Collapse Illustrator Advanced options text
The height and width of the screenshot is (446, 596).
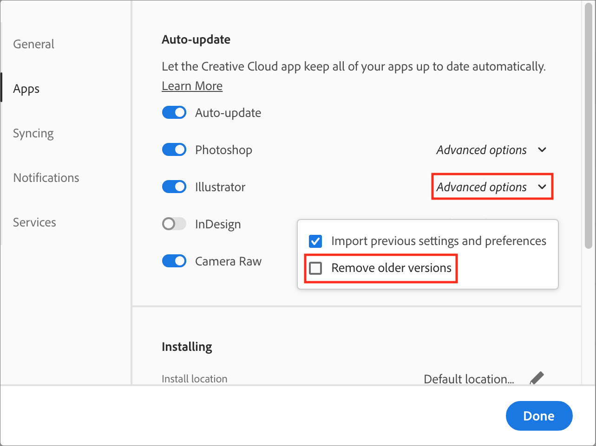coord(481,187)
